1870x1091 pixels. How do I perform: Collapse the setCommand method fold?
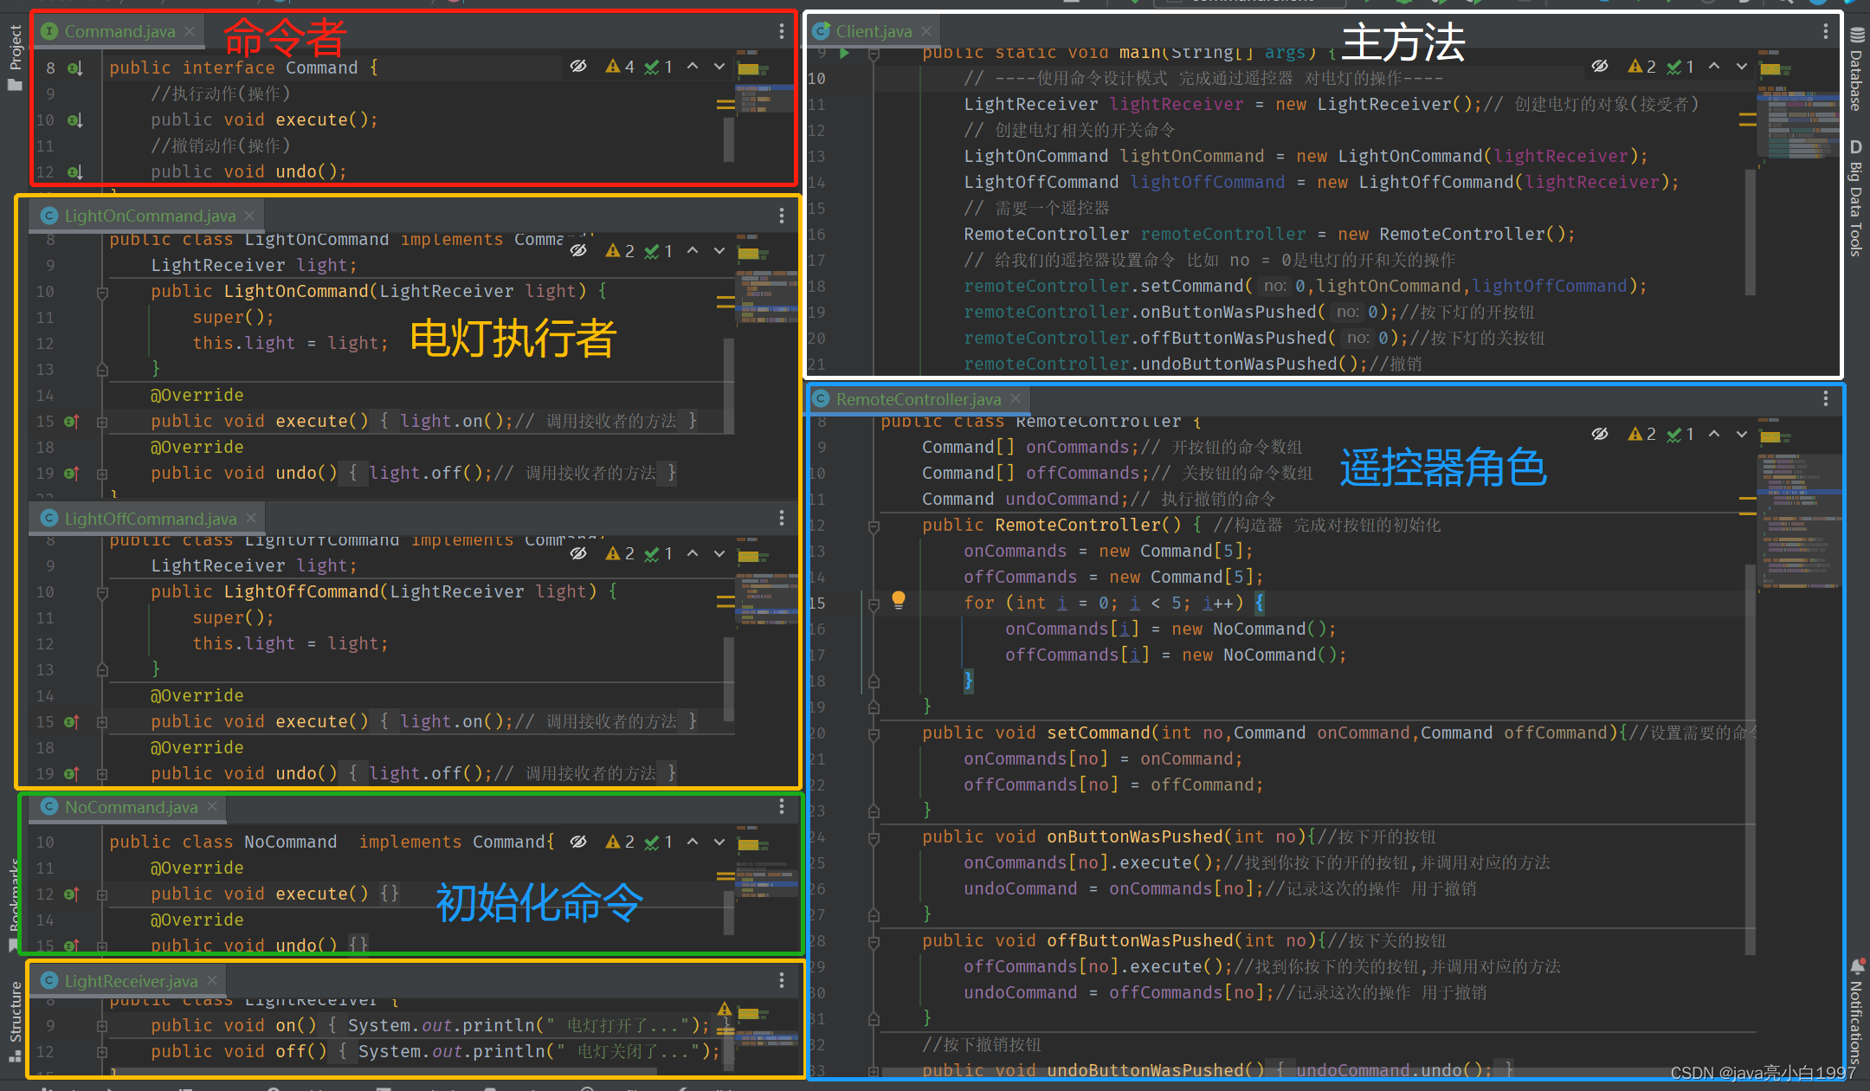coord(874,733)
